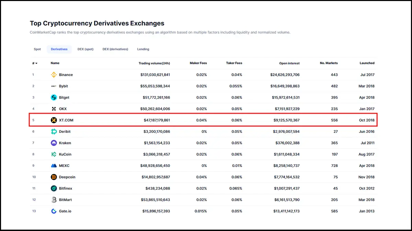Click the OKX logo icon

54,109
